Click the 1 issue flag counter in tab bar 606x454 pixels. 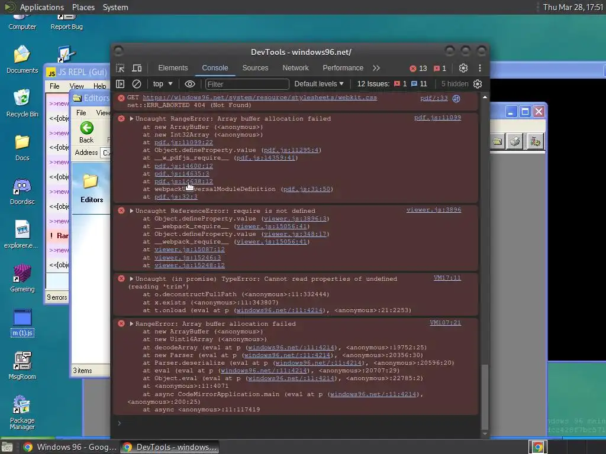point(440,69)
